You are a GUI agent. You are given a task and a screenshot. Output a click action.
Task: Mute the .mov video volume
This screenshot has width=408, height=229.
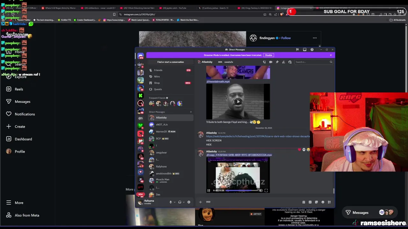261,191
